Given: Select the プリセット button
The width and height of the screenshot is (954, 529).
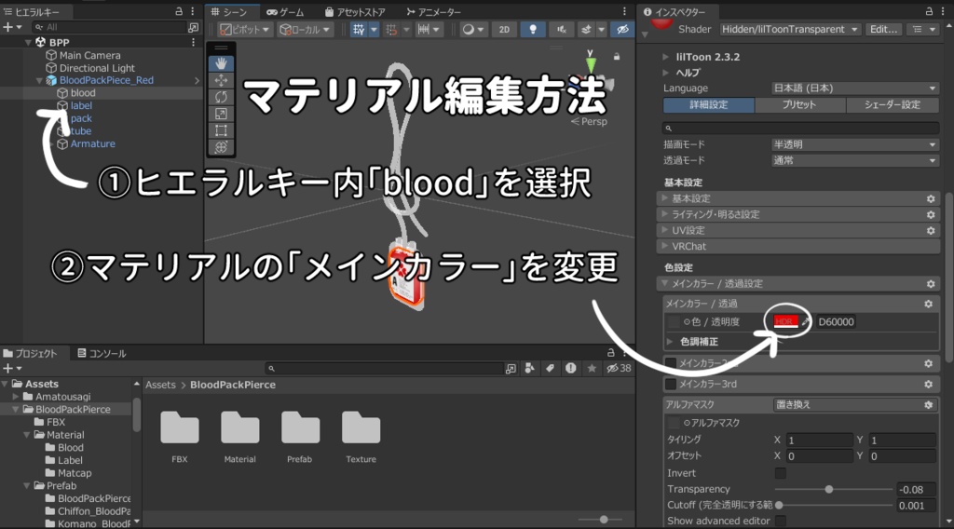Looking at the screenshot, I should click(799, 104).
